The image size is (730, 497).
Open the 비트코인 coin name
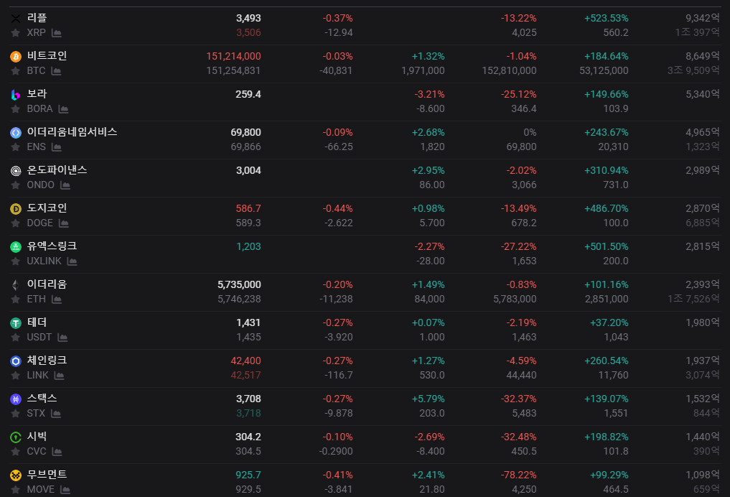(47, 56)
